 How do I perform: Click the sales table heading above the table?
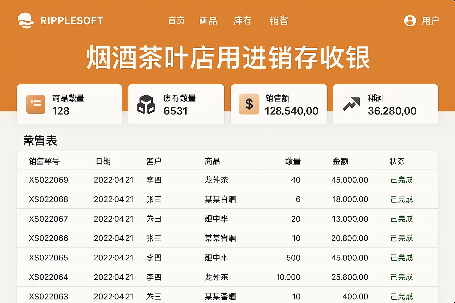(x=40, y=141)
